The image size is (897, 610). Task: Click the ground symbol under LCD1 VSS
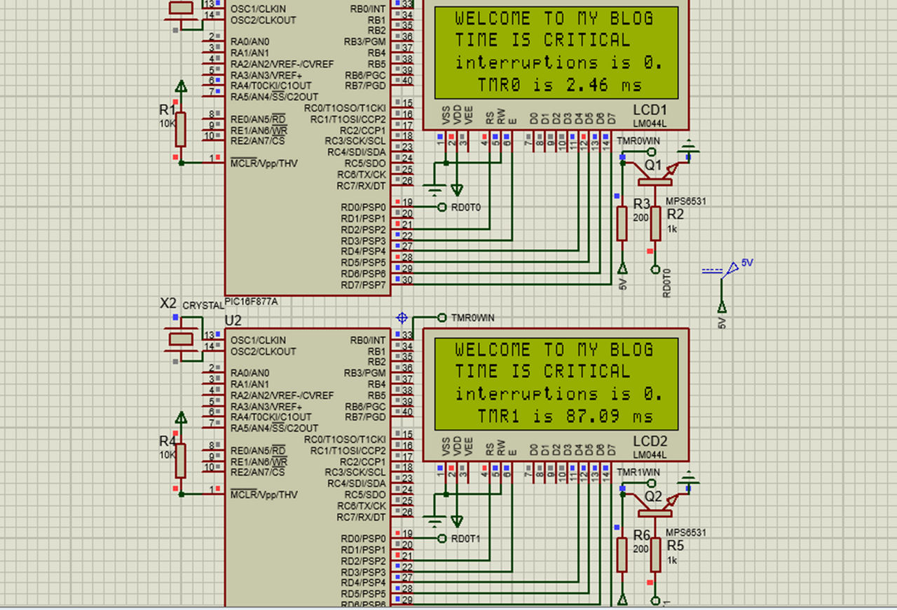434,189
